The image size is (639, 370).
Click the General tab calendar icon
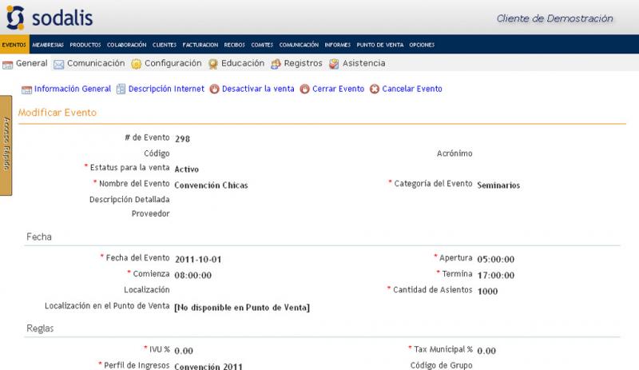[x=8, y=64]
